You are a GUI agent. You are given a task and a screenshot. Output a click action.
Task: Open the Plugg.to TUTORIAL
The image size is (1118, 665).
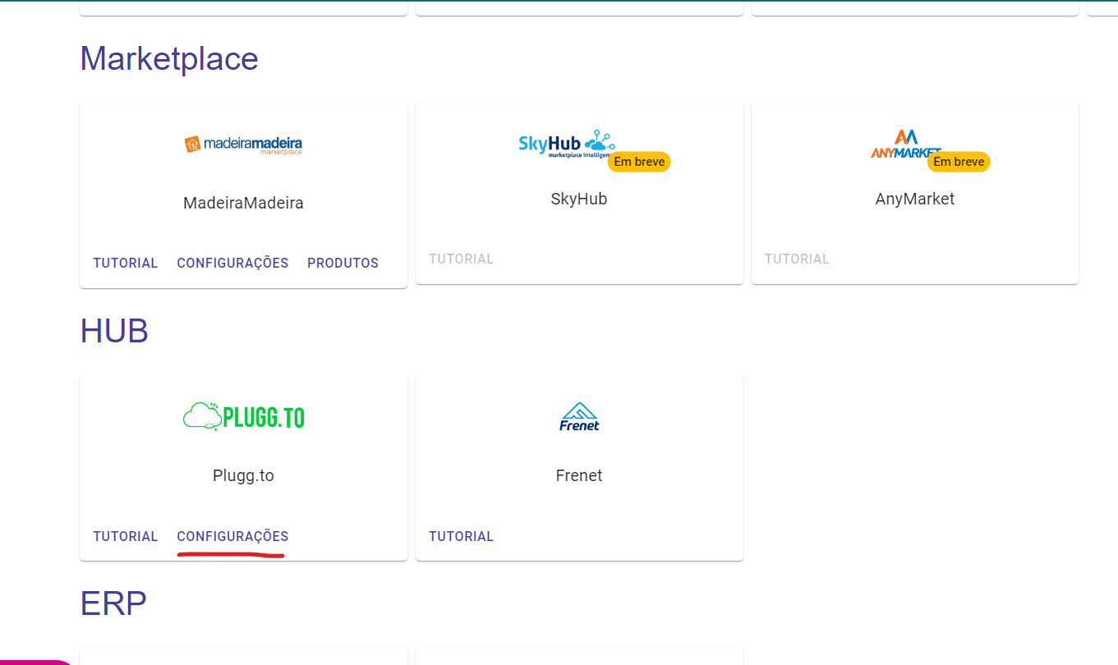[x=126, y=536]
